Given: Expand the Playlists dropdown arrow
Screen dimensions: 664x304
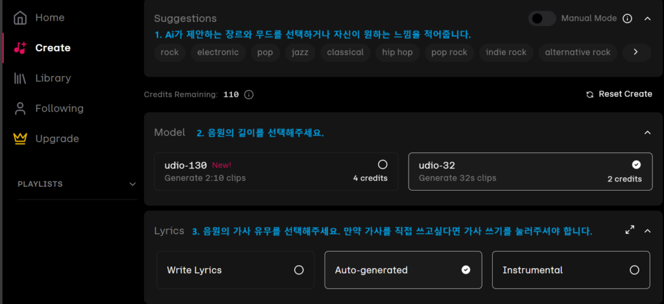Looking at the screenshot, I should tap(132, 184).
